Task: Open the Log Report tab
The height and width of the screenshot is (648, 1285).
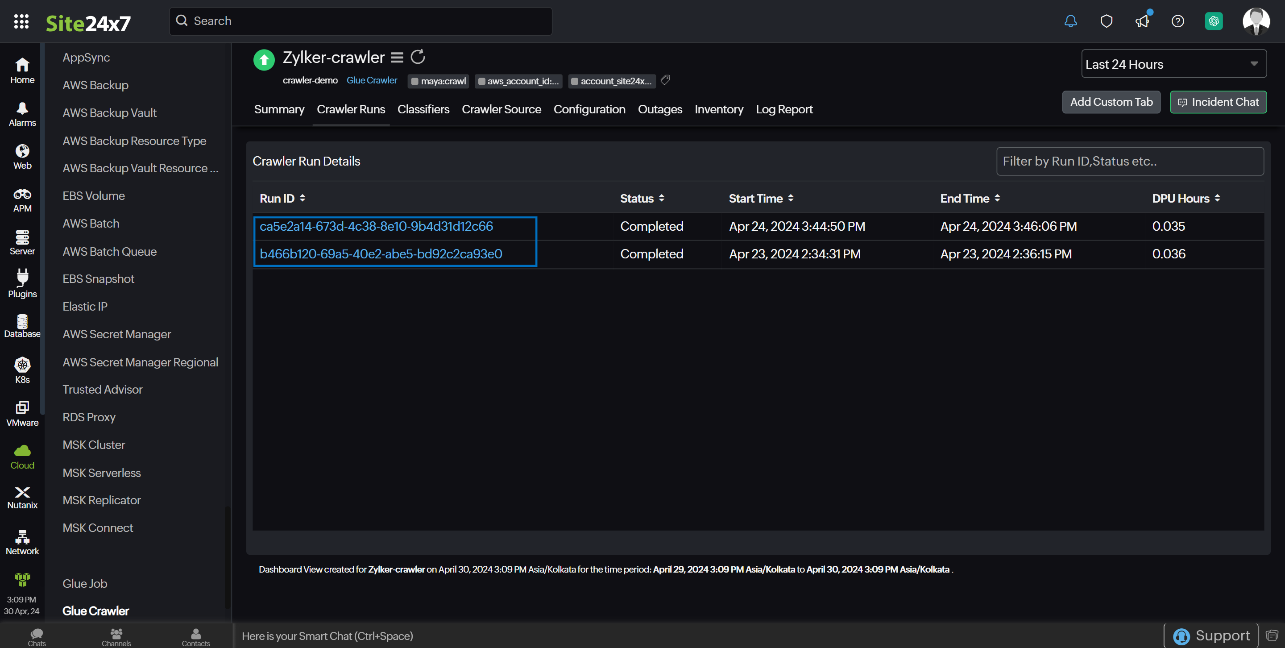Action: coord(783,109)
